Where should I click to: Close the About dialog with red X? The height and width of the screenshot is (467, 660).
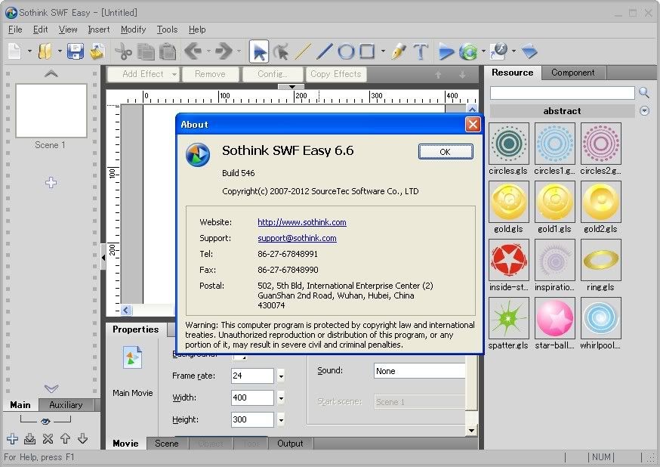pos(473,124)
